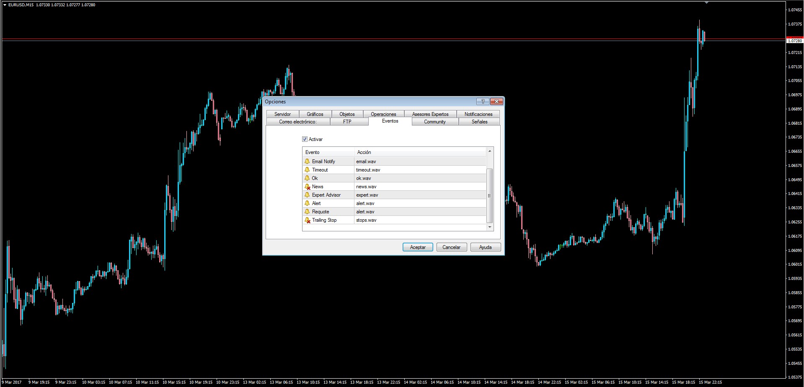Click the disabled Trailing Stop bell icon

(307, 220)
